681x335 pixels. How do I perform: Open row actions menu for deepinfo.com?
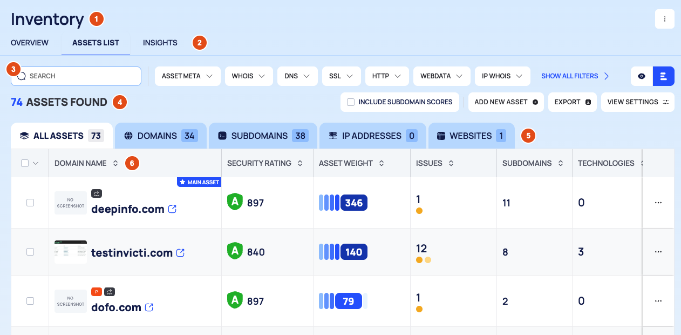tap(658, 203)
